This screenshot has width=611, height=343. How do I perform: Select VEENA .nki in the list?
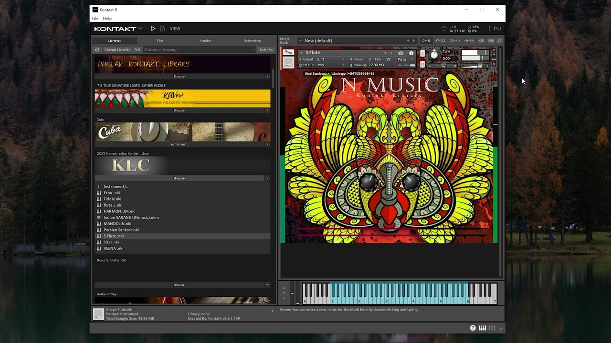tap(182, 248)
